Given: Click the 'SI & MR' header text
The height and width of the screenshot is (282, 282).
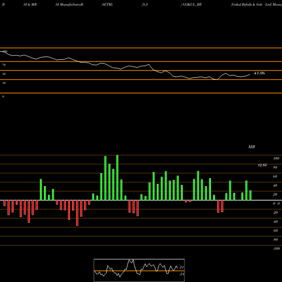Looking at the screenshot, I should (30, 5).
